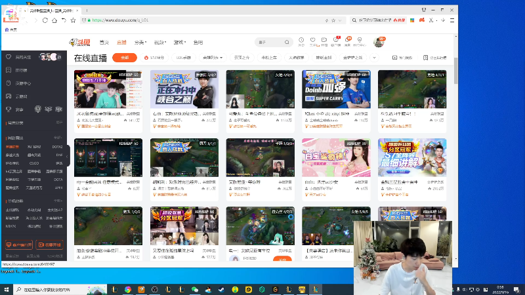525x295 pixels.
Task: Open DNF category in sidebar
Action: point(59,155)
